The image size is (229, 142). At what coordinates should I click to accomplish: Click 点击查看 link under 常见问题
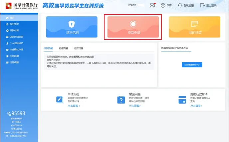click(135, 106)
